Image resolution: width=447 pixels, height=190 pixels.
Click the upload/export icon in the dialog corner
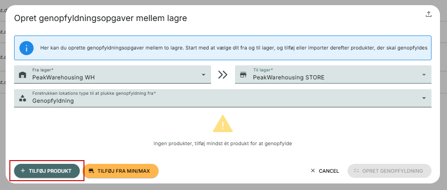point(428,14)
